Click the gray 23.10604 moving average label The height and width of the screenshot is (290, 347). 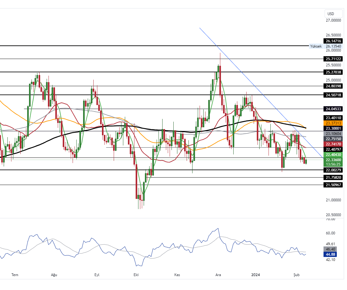333,134
